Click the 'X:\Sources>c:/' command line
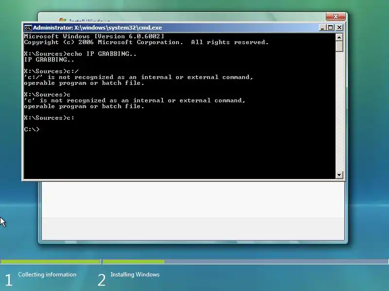Image resolution: width=389 pixels, height=291 pixels. point(52,71)
